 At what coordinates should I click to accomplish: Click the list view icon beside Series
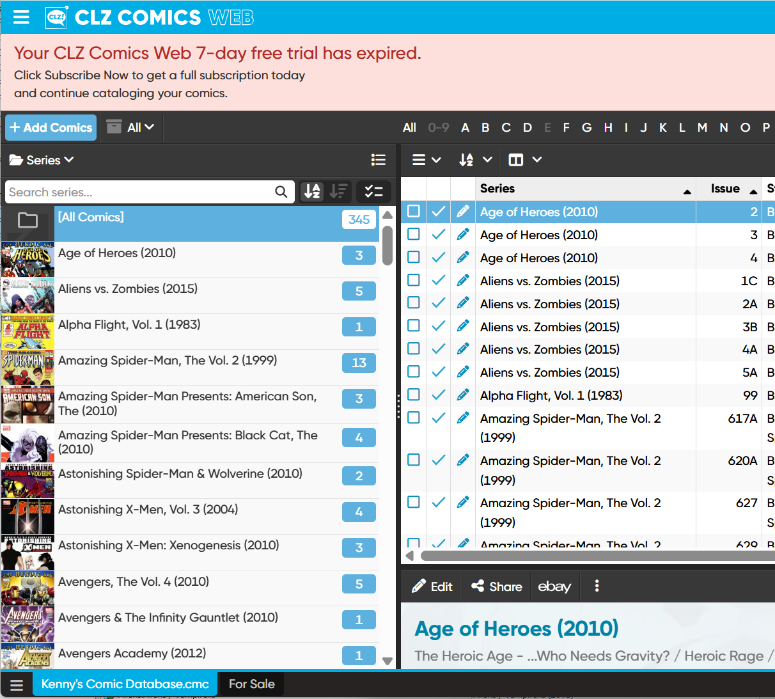pos(378,160)
